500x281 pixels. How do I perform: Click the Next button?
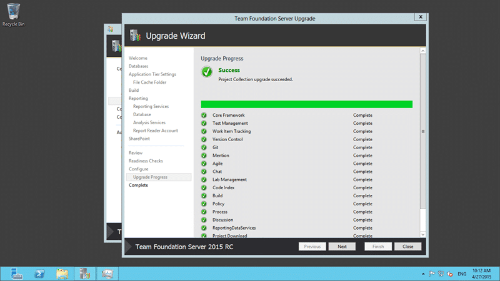coord(342,246)
